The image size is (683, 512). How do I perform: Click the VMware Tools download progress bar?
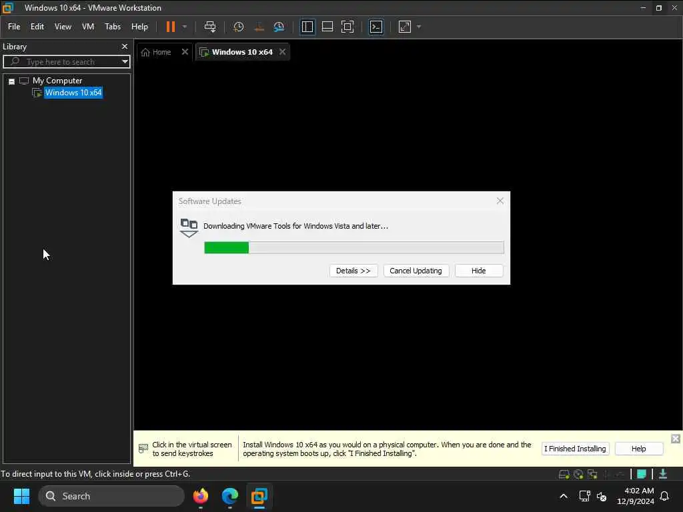(x=354, y=247)
